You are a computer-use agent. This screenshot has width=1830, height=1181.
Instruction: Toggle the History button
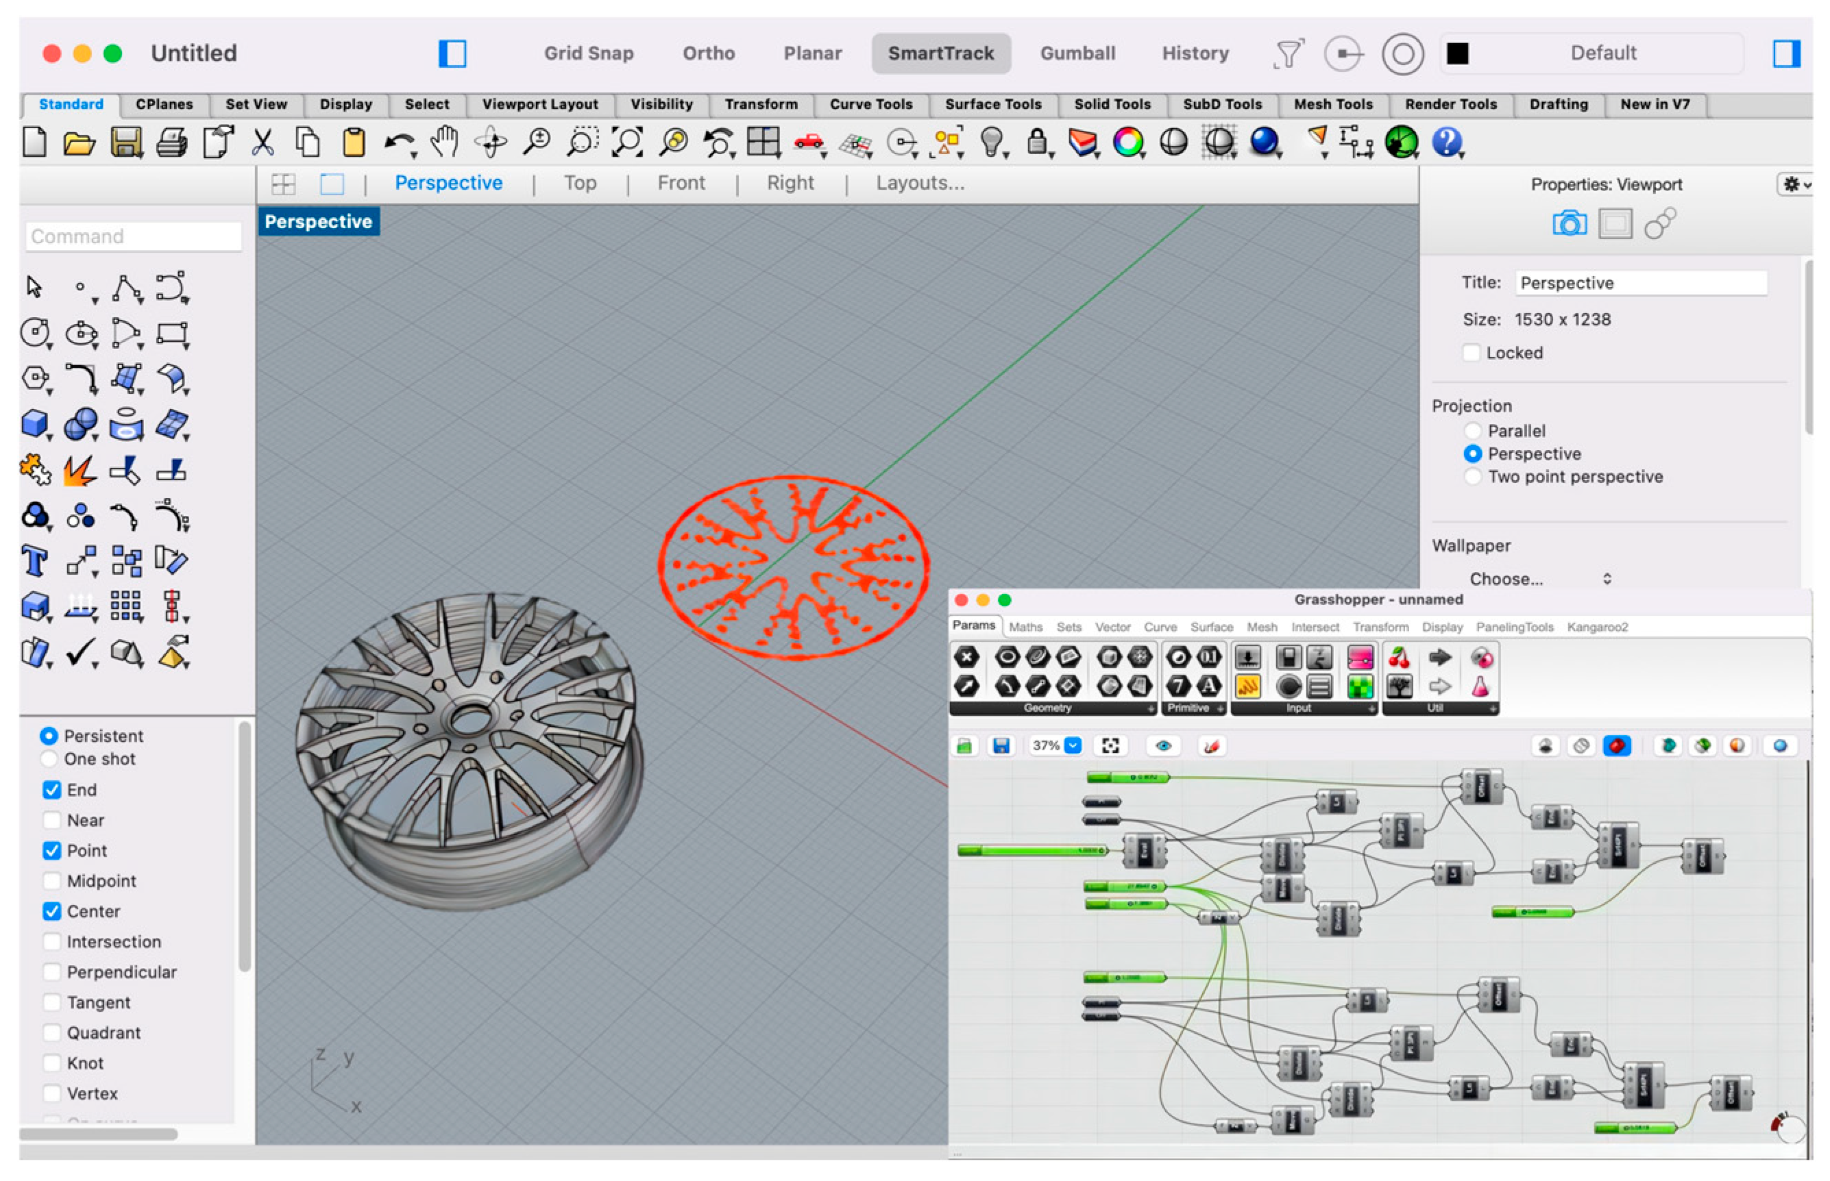[1195, 53]
